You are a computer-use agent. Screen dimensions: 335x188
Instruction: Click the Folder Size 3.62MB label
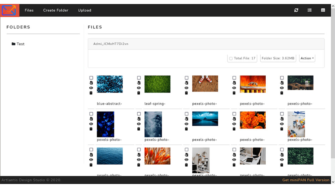[278, 58]
